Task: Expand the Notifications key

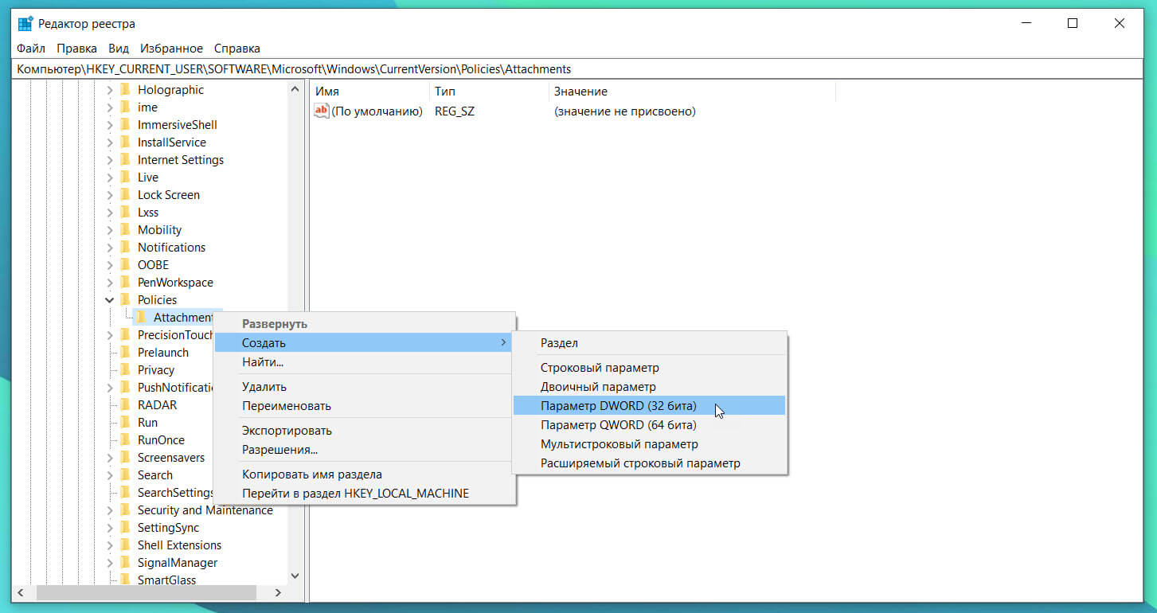Action: (110, 248)
